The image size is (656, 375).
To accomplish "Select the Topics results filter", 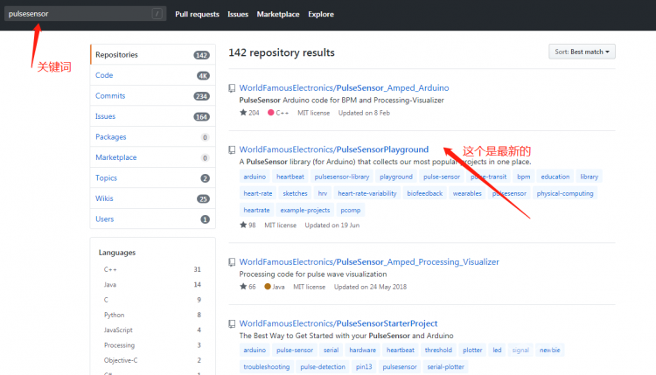I will pos(153,177).
